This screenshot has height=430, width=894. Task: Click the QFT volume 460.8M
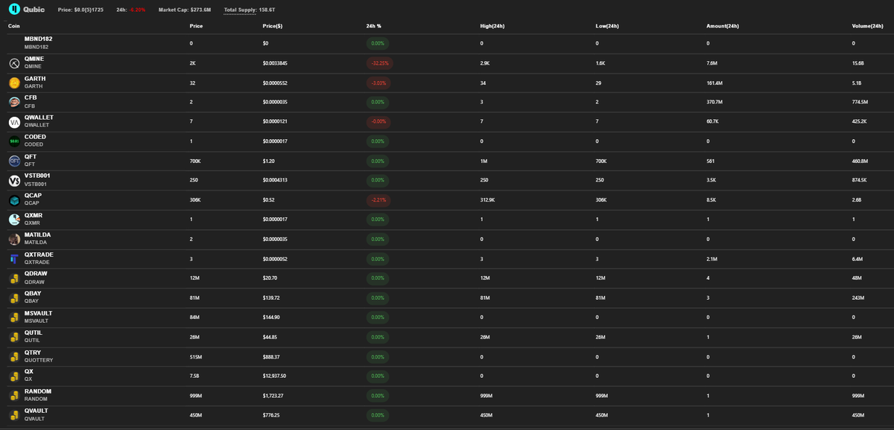coord(860,161)
